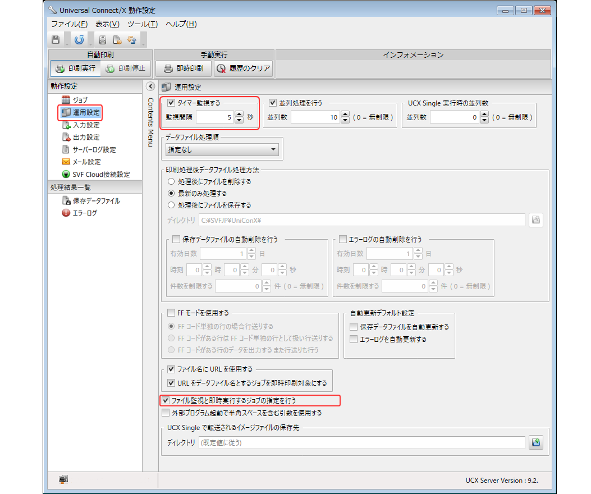The image size is (591, 494).
Task: Open the データファイル処理順 dropdown
Action: click(222, 149)
